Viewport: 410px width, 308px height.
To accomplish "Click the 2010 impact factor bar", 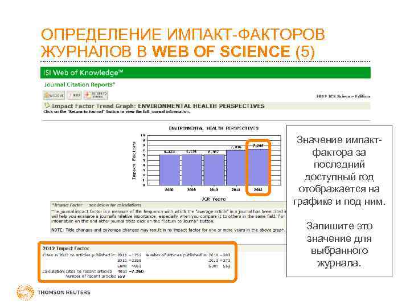I will (x=214, y=170).
